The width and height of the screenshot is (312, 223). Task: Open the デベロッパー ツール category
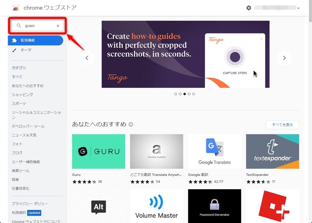click(x=28, y=126)
